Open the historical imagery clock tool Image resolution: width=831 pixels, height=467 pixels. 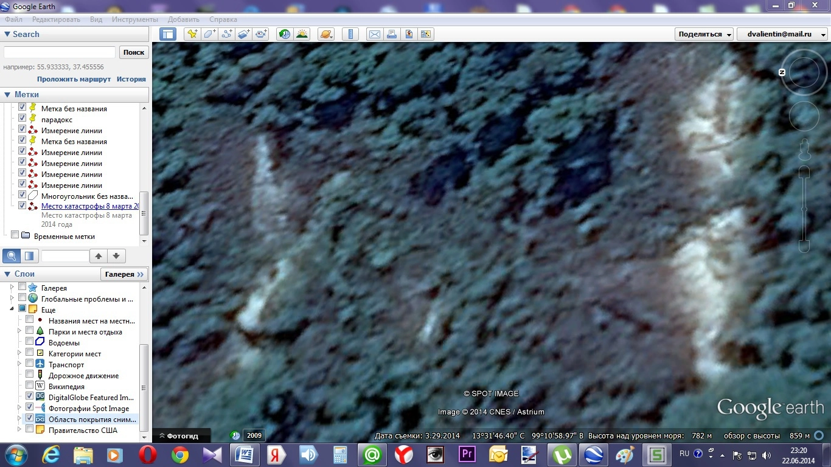(284, 34)
